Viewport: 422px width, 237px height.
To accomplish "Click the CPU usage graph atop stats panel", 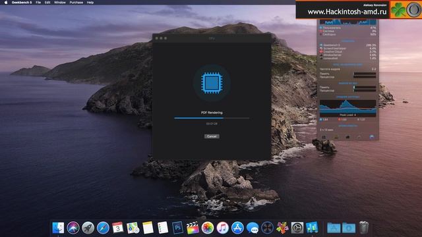I will tap(347, 22).
